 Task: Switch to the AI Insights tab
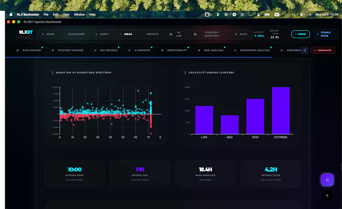point(140,50)
